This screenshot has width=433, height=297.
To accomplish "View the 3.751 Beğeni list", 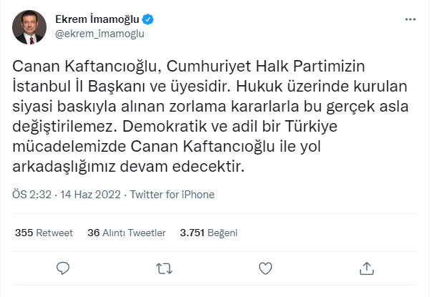I will click(x=208, y=233).
